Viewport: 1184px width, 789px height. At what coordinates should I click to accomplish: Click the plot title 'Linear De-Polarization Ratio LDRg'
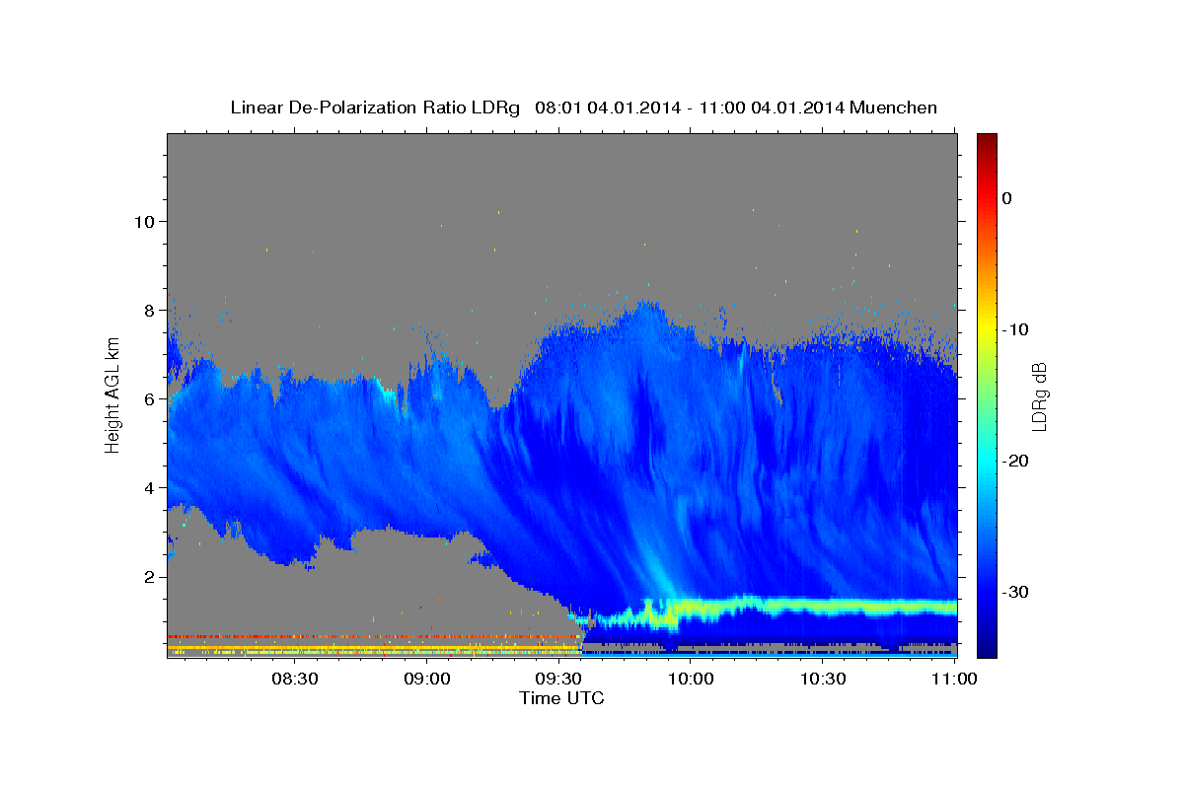[374, 108]
